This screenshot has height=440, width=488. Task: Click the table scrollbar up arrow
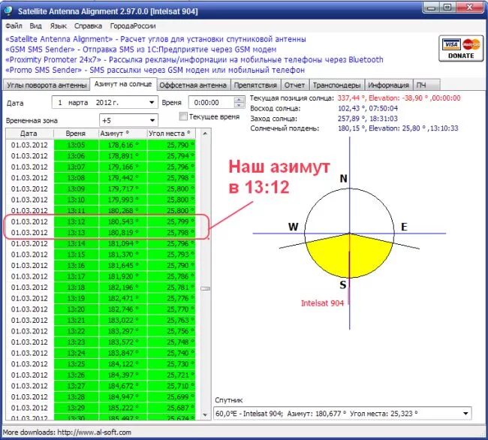205,134
